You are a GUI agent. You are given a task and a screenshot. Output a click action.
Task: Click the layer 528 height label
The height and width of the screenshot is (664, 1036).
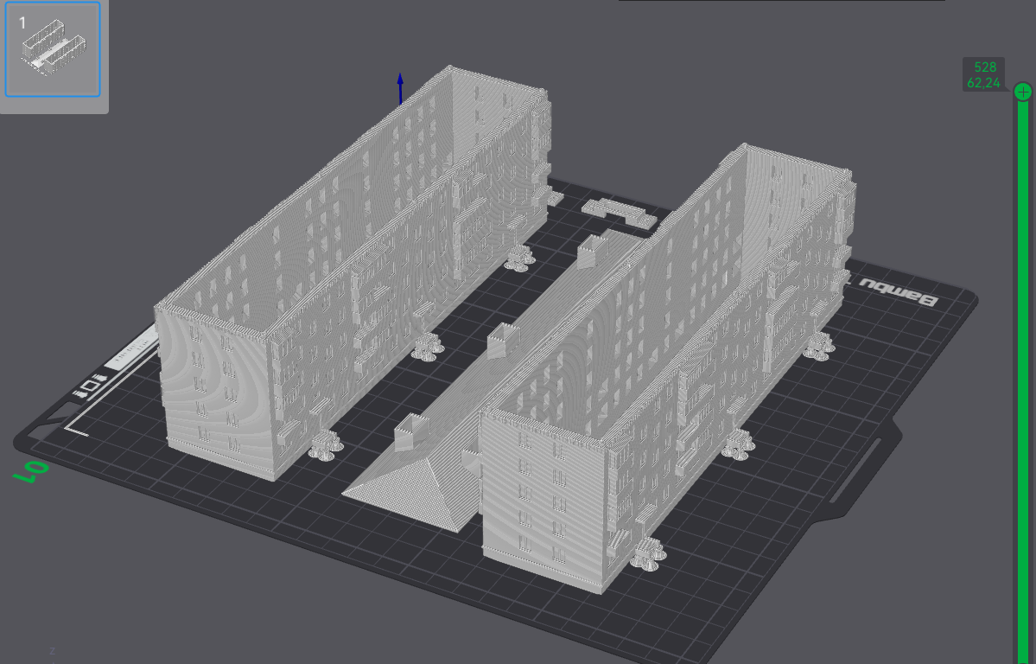pyautogui.click(x=984, y=74)
